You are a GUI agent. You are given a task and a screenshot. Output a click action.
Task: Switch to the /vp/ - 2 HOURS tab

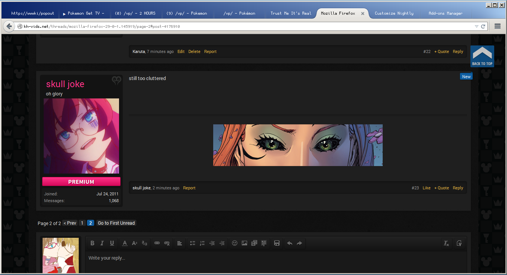point(135,13)
